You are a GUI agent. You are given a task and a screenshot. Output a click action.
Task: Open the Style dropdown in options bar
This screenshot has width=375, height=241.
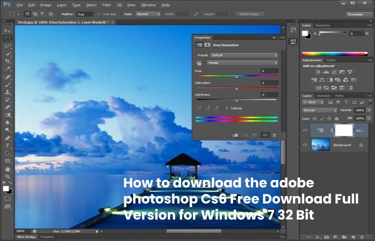click(x=148, y=14)
